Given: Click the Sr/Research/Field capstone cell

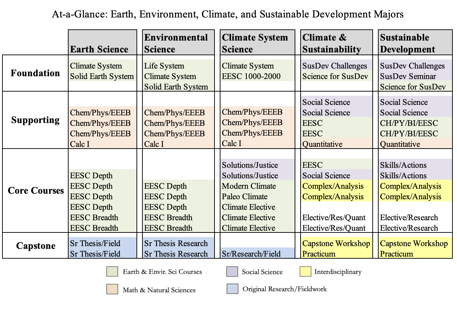Looking at the screenshot, I should point(251,254).
